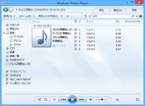145x106 pixels.
Task: Skip to the next track
Action: pyautogui.click(x=81, y=100)
